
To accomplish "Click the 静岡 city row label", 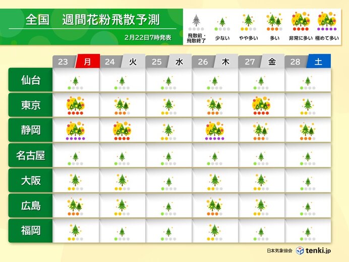I will pos(29,130).
